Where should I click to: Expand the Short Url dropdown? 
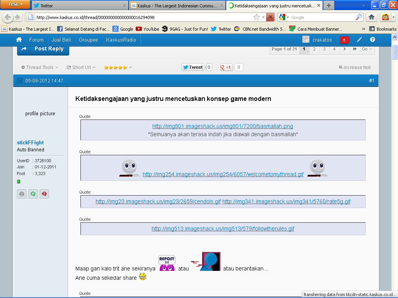[x=81, y=68]
